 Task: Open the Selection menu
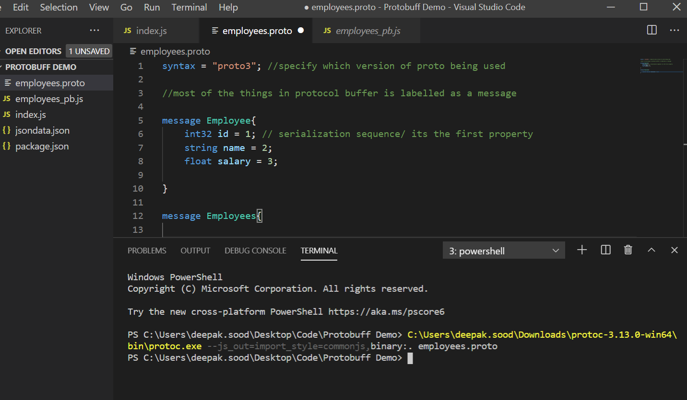click(x=59, y=7)
